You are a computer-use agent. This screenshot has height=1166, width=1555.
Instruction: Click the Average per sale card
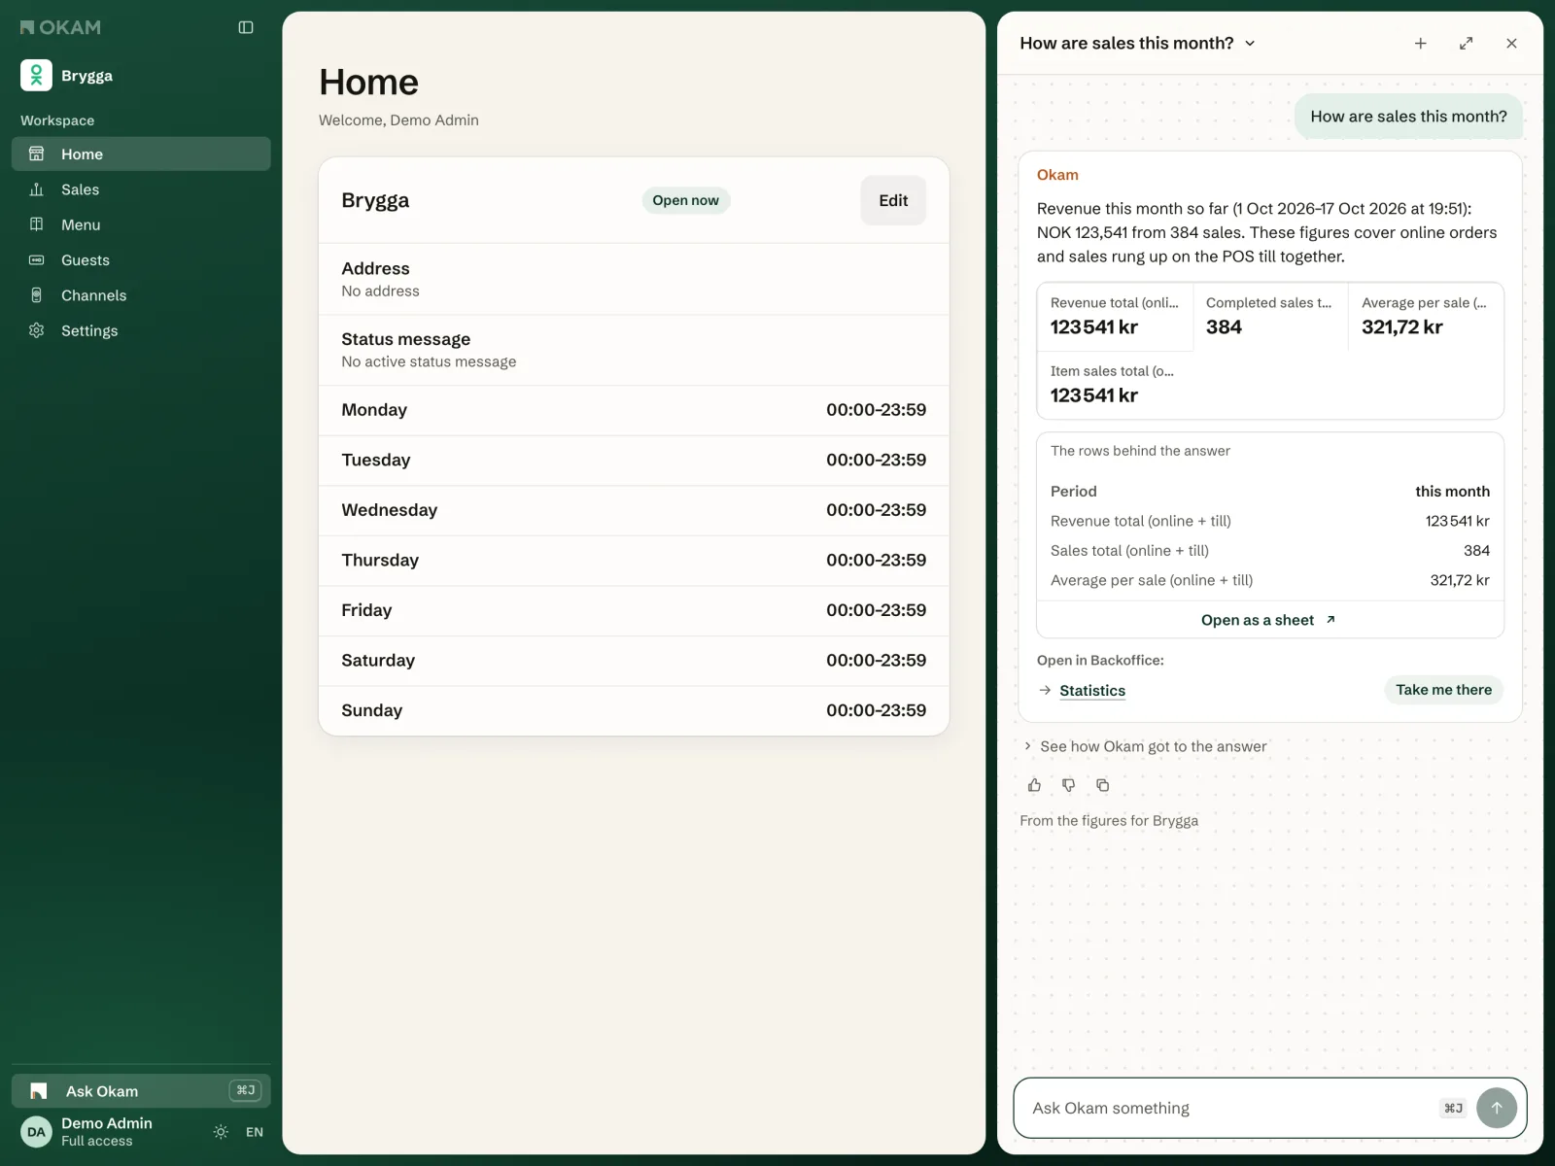[x=1426, y=317]
